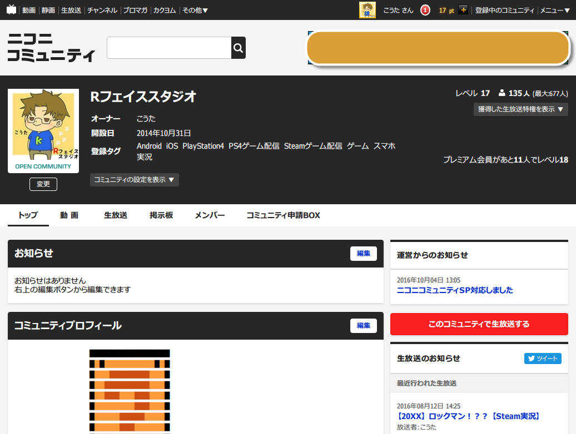
Task: Click このコミュニティで生放送する button
Action: tap(479, 324)
